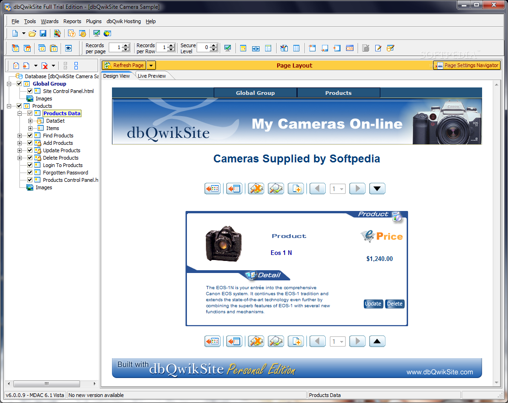
Task: Click the New file icon in toolbar
Action: [15, 33]
